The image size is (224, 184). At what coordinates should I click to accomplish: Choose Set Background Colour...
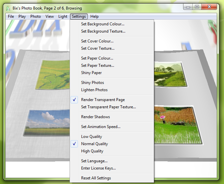point(112,24)
